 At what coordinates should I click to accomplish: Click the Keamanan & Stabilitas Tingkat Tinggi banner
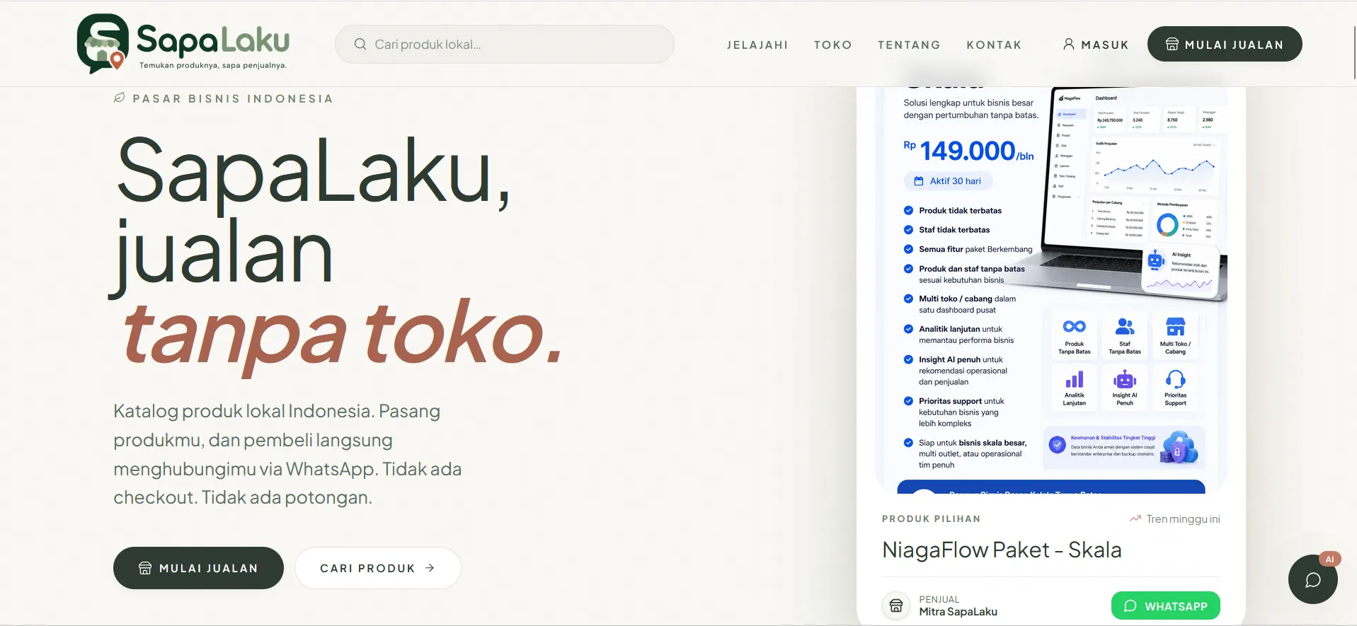tap(1124, 447)
